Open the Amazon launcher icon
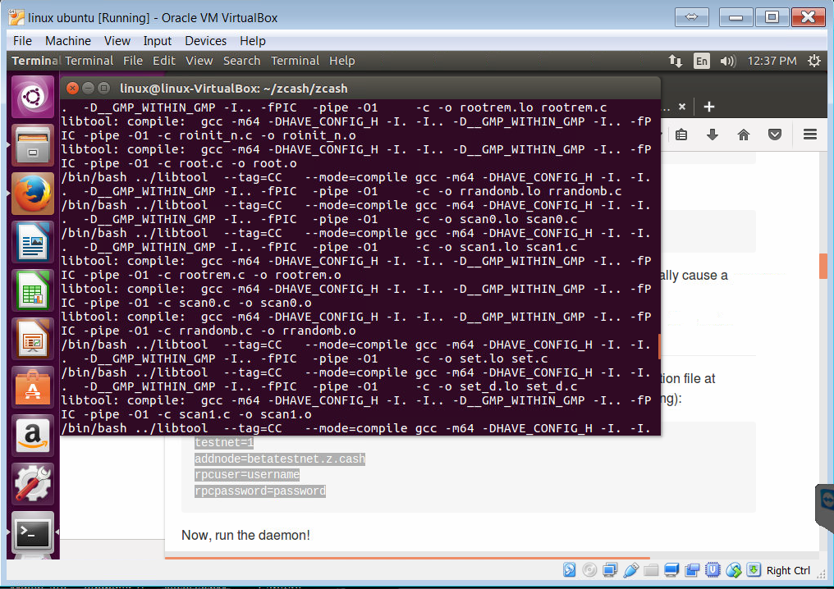834x589 pixels. tap(33, 436)
